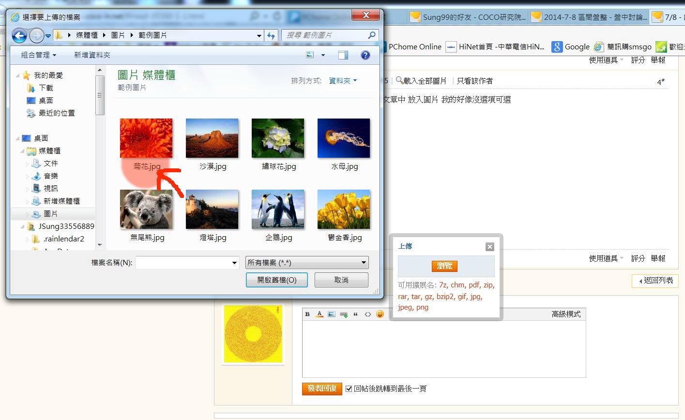
Task: Open the navigation history dropdown arrow
Action: 48,36
